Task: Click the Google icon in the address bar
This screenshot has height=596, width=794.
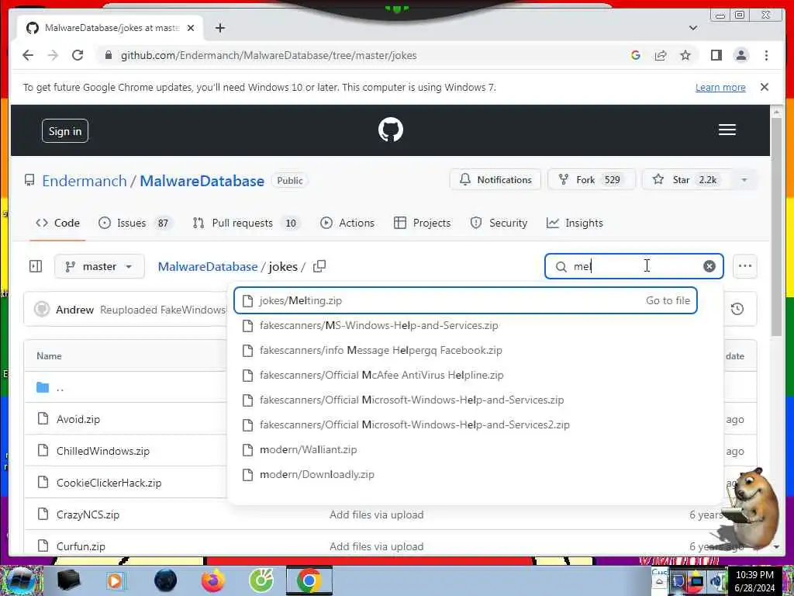Action: click(636, 55)
